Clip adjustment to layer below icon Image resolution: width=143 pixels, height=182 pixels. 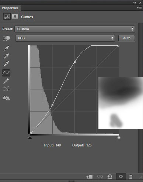90,177
